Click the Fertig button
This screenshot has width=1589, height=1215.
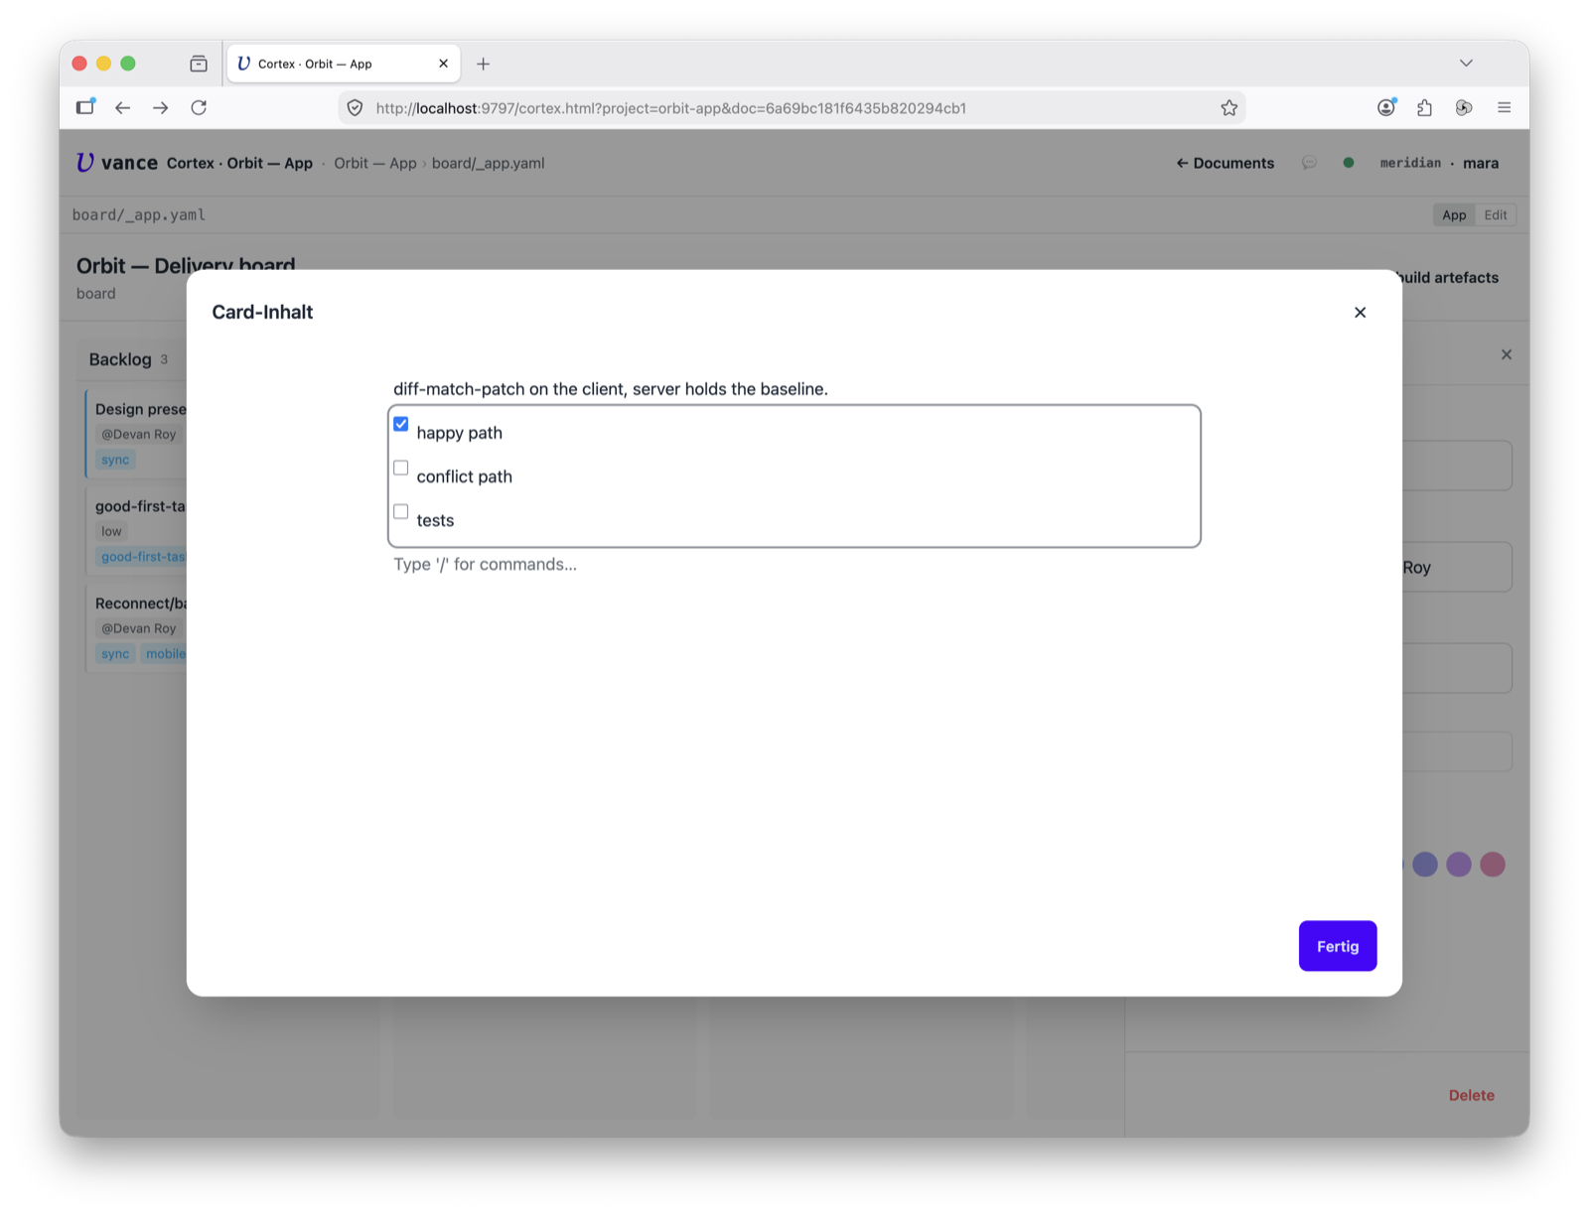point(1337,946)
